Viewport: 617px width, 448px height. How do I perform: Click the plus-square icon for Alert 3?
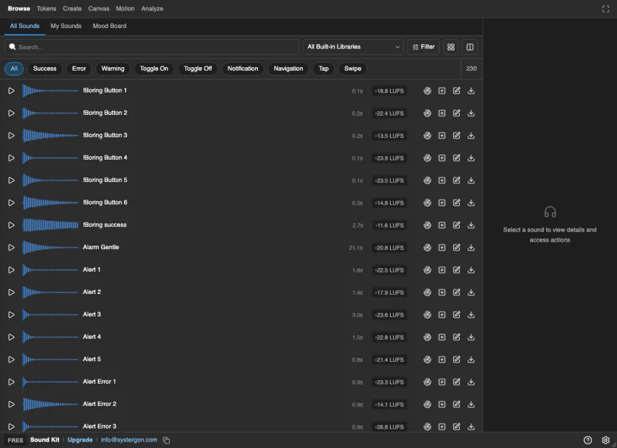(442, 315)
